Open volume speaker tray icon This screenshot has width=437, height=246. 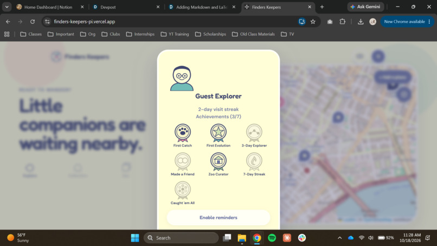click(x=370, y=238)
